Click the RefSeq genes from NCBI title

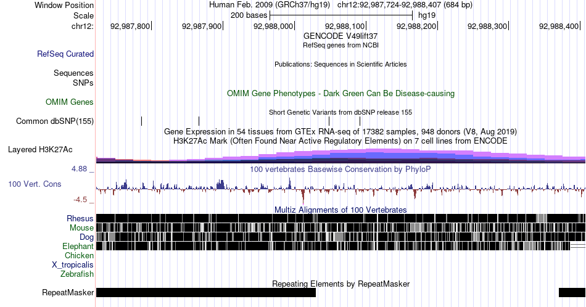tap(340, 45)
